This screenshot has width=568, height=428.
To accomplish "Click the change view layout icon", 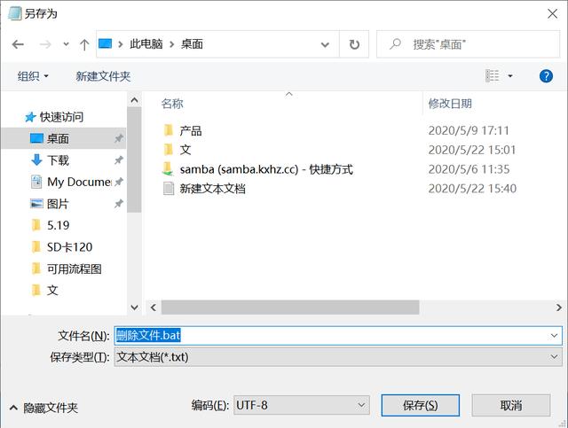I will tap(493, 76).
